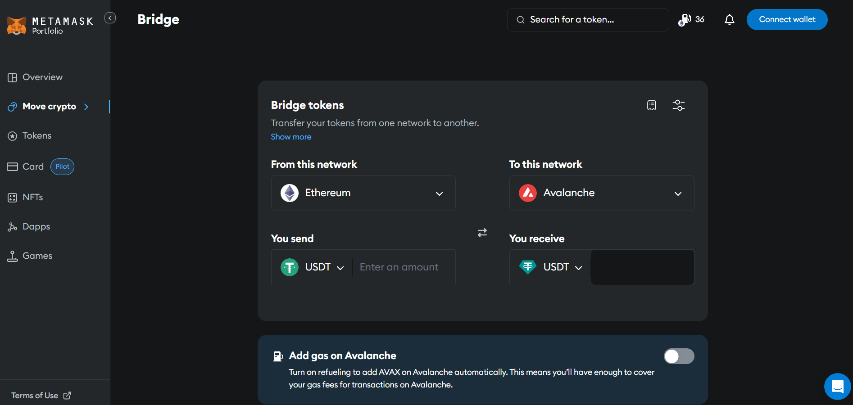Viewport: 853px width, 405px height.
Task: Open the notifications bell
Action: pos(730,20)
